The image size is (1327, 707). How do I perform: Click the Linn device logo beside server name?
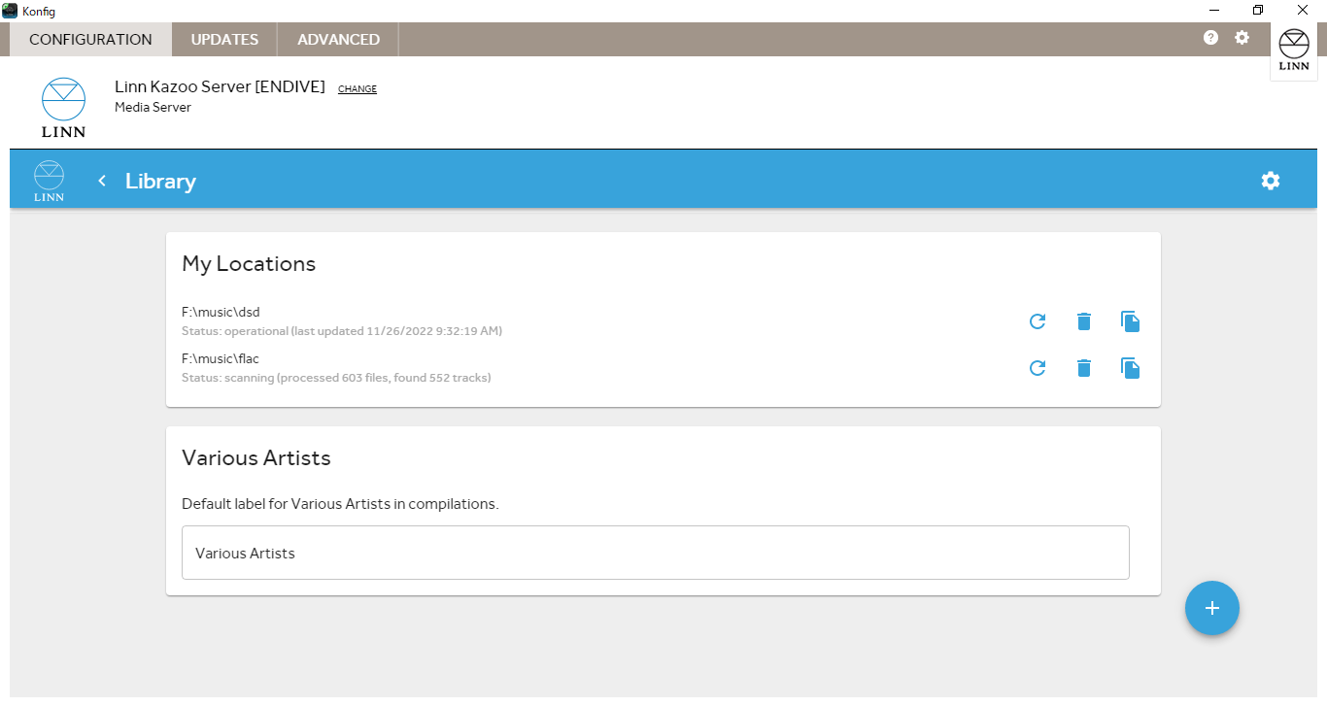[63, 108]
